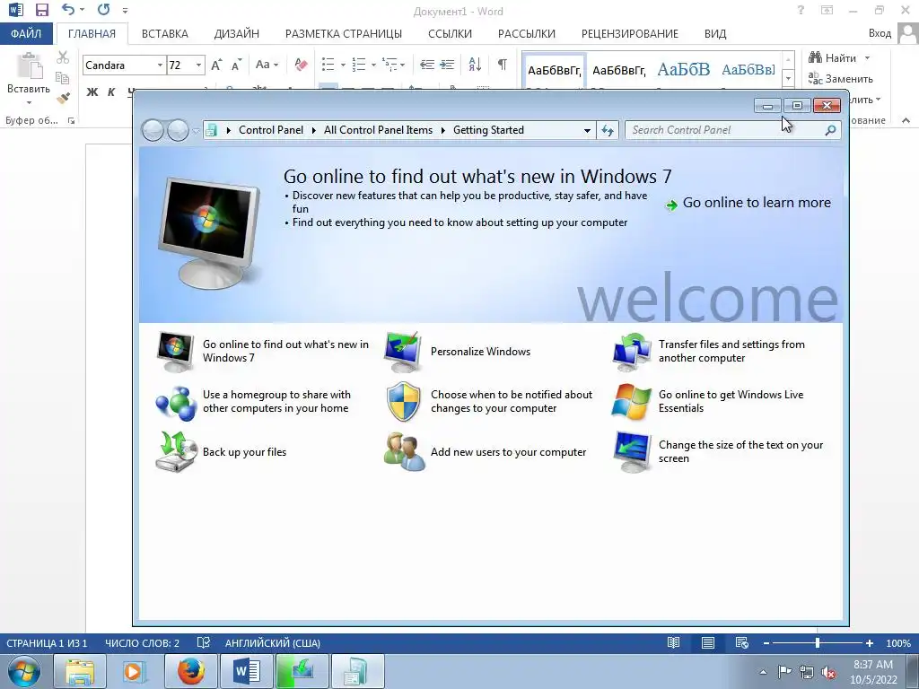Switch to Read Mode view
The height and width of the screenshot is (689, 919).
click(673, 642)
